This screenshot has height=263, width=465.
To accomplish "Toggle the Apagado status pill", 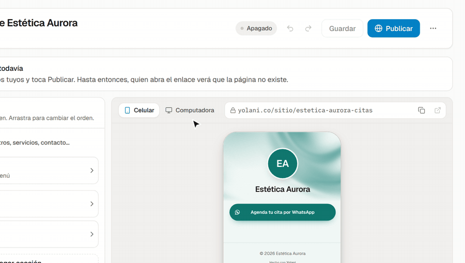I will [x=256, y=28].
